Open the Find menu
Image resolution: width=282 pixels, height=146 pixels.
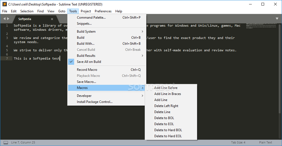40,11
